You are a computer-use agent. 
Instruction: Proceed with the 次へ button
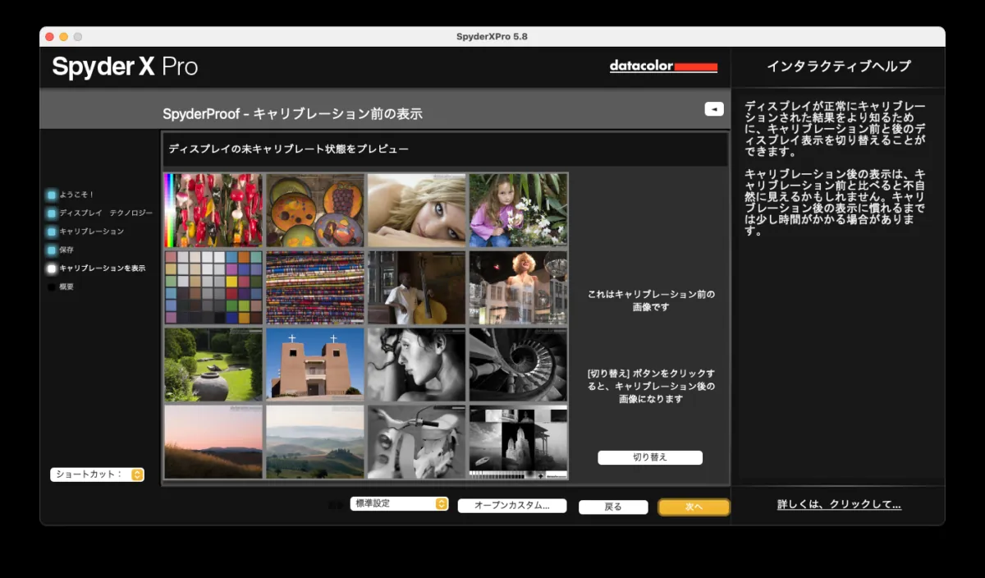(x=694, y=507)
